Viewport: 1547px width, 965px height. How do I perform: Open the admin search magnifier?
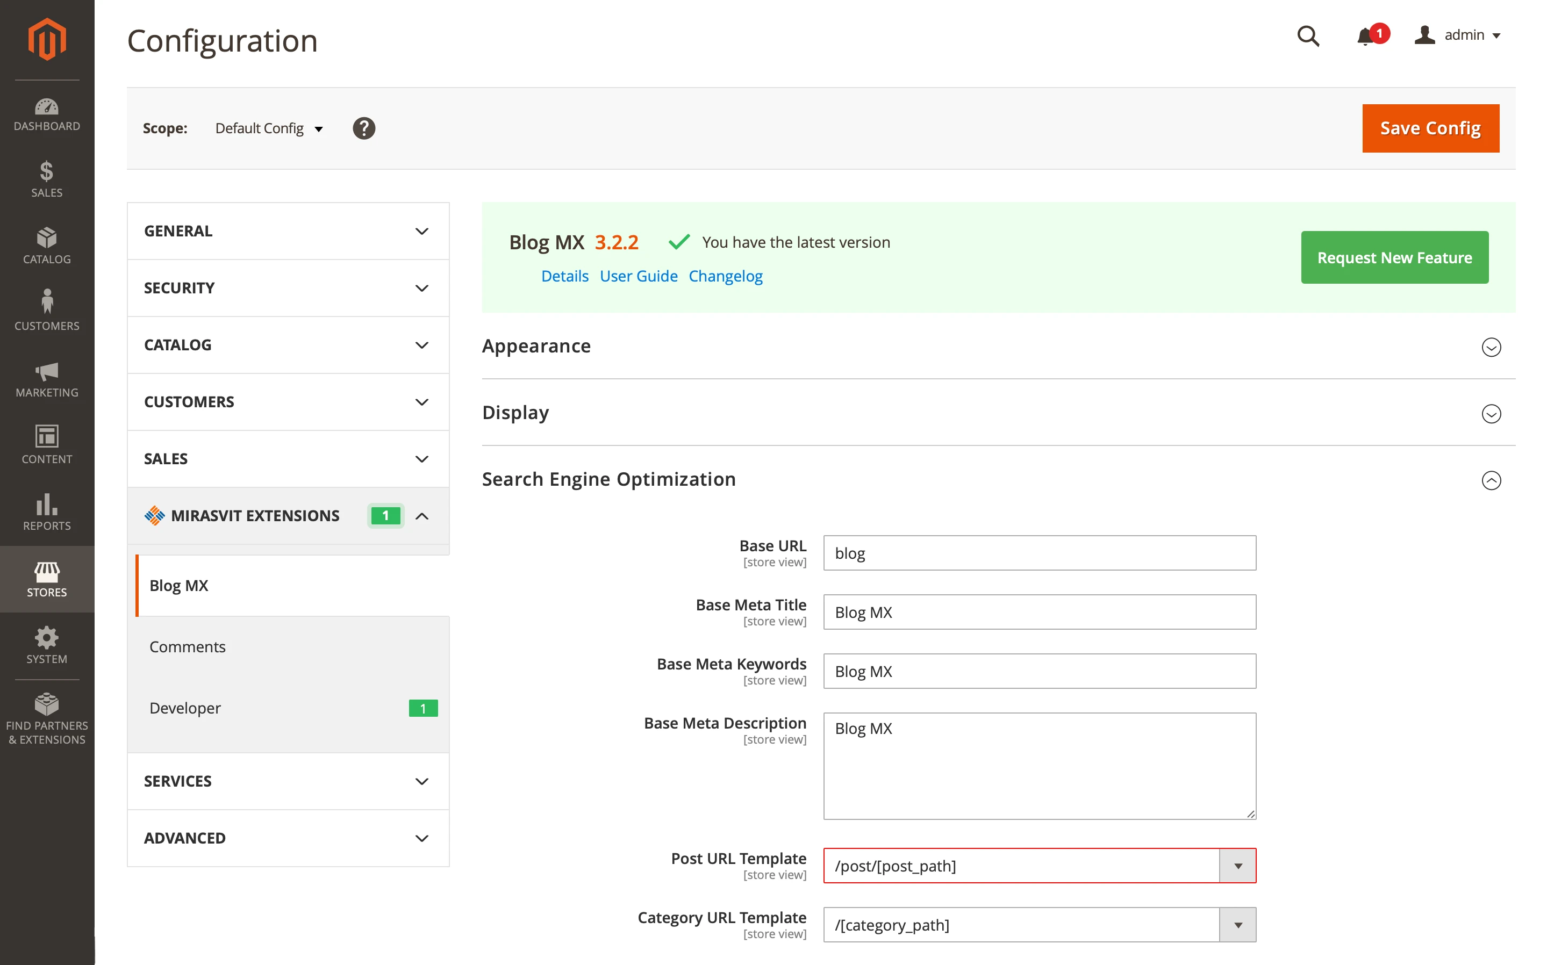(x=1308, y=37)
